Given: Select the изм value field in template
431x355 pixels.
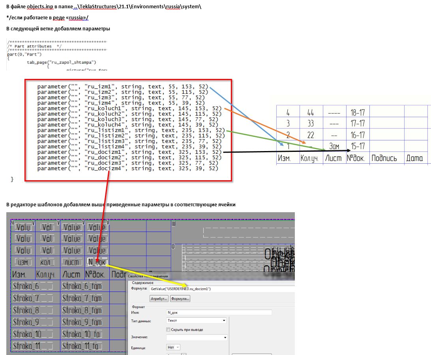Looking at the screenshot, I should [x=22, y=262].
